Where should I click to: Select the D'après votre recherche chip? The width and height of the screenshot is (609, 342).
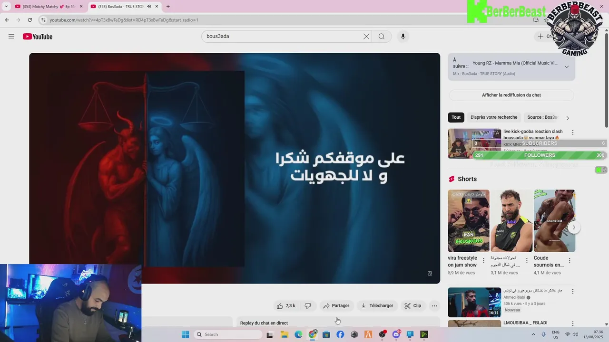tap(494, 117)
